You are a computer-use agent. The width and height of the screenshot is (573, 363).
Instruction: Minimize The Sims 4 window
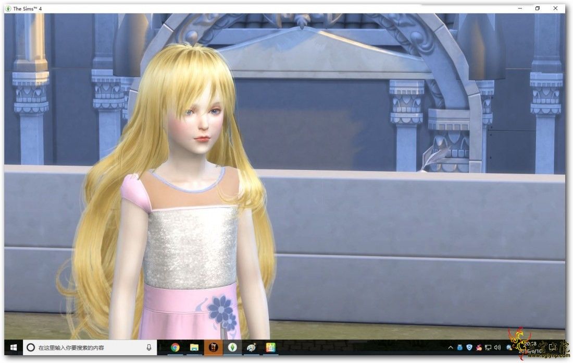click(x=520, y=8)
